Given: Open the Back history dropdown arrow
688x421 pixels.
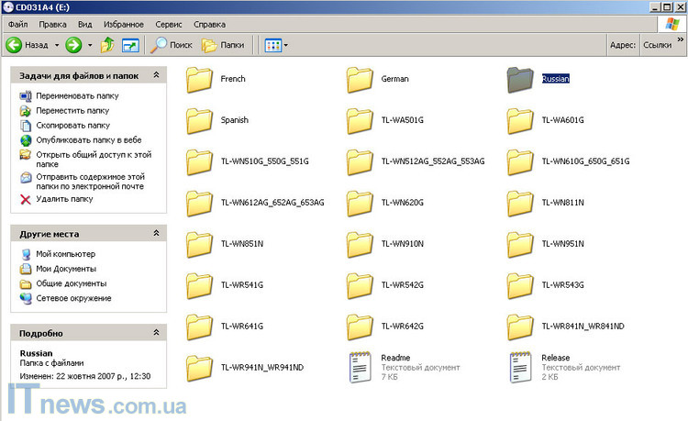Looking at the screenshot, I should click(x=57, y=44).
